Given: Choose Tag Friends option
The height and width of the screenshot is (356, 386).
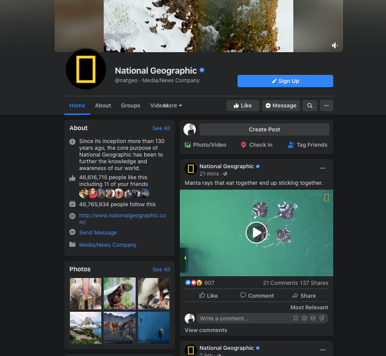Looking at the screenshot, I should click(x=307, y=145).
